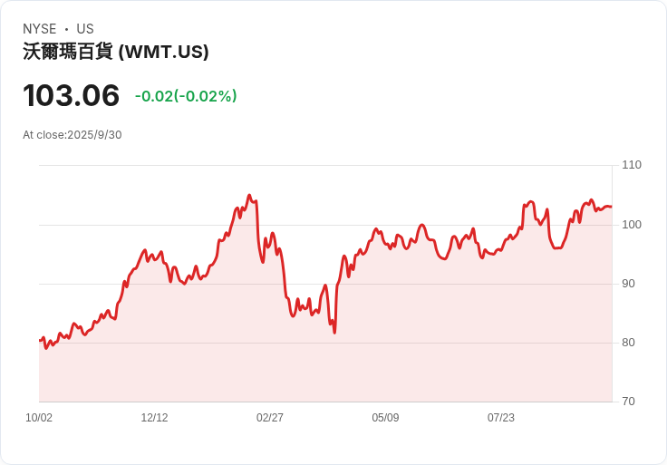Click the 110 price axis label
Screen dimensions: 667x465
632,165
